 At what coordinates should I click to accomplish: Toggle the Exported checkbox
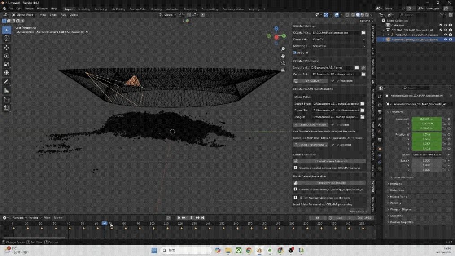tap(333, 145)
